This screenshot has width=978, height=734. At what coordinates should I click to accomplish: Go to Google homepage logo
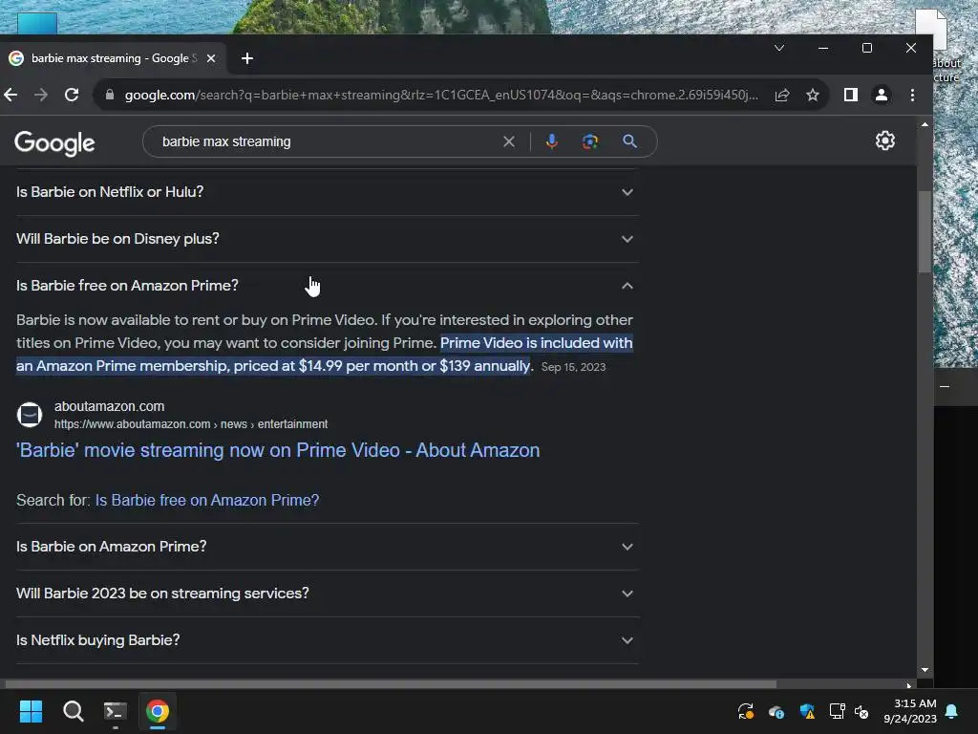pyautogui.click(x=54, y=143)
